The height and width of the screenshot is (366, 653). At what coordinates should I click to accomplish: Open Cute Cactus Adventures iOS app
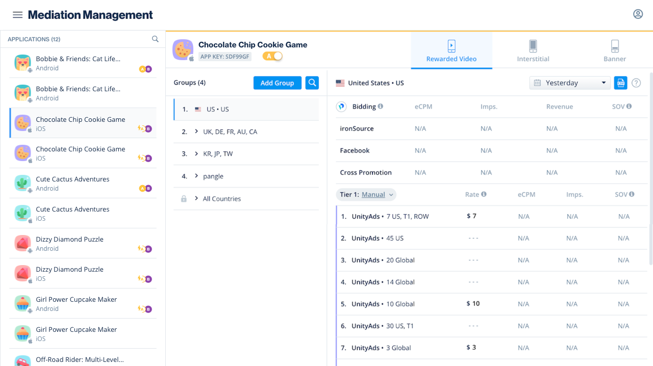point(83,214)
